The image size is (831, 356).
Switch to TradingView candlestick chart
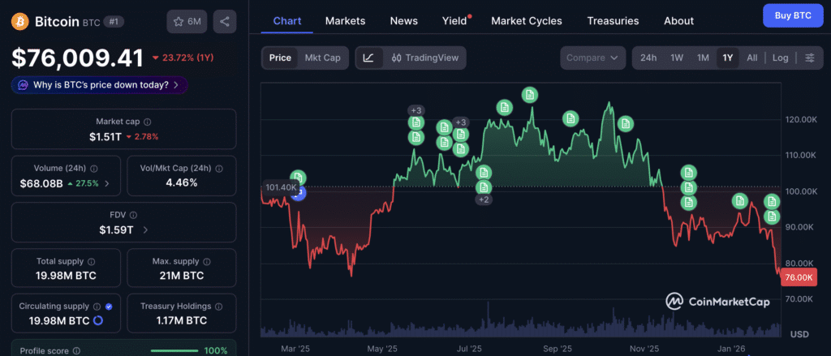[x=425, y=58]
